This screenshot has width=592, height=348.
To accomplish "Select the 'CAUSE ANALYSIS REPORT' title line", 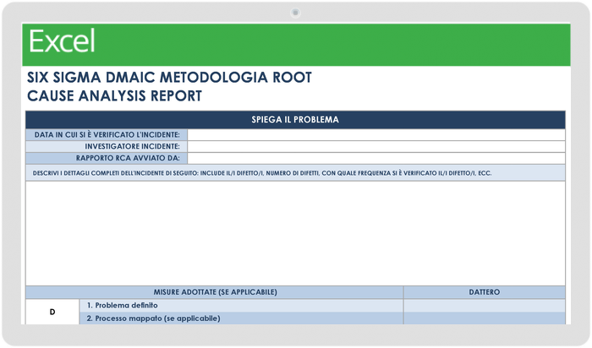I will 114,95.
